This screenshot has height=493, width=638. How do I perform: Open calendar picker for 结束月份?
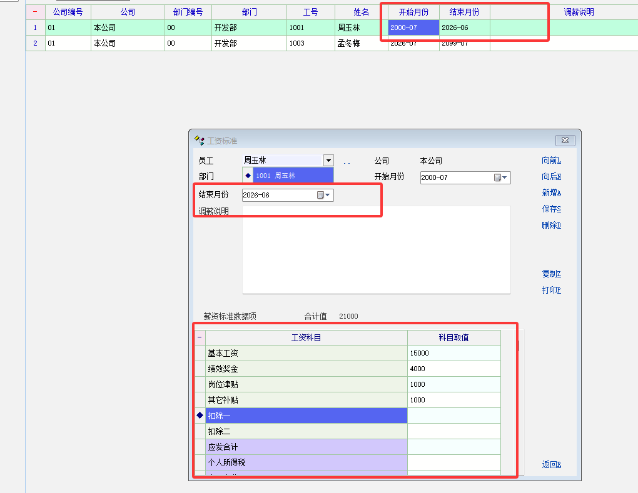(323, 195)
